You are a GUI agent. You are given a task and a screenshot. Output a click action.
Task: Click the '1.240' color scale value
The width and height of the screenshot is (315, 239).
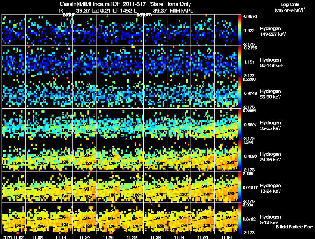point(248,142)
